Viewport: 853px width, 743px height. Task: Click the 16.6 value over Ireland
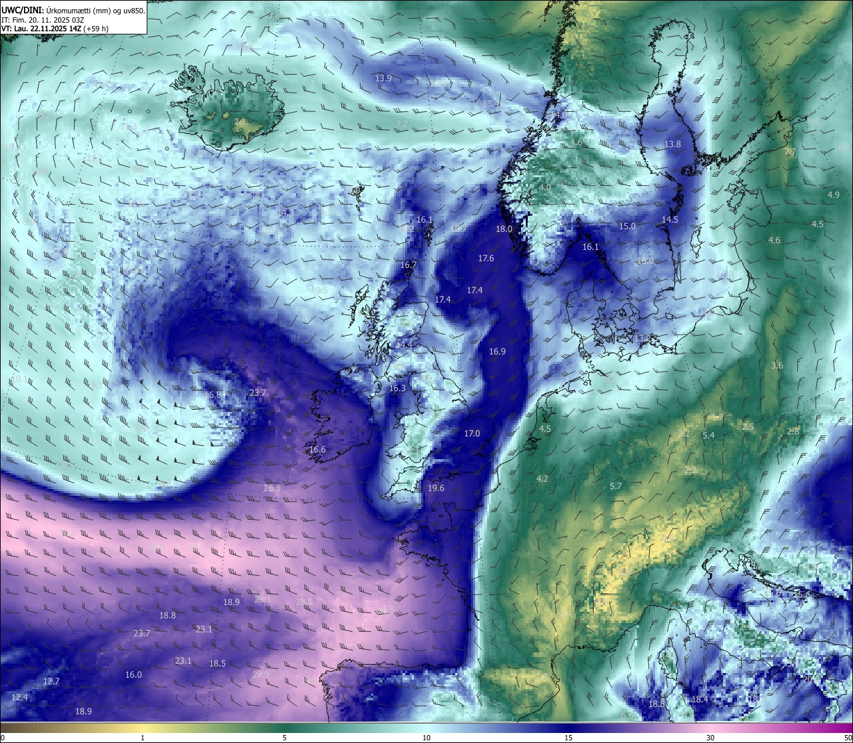tap(317, 450)
